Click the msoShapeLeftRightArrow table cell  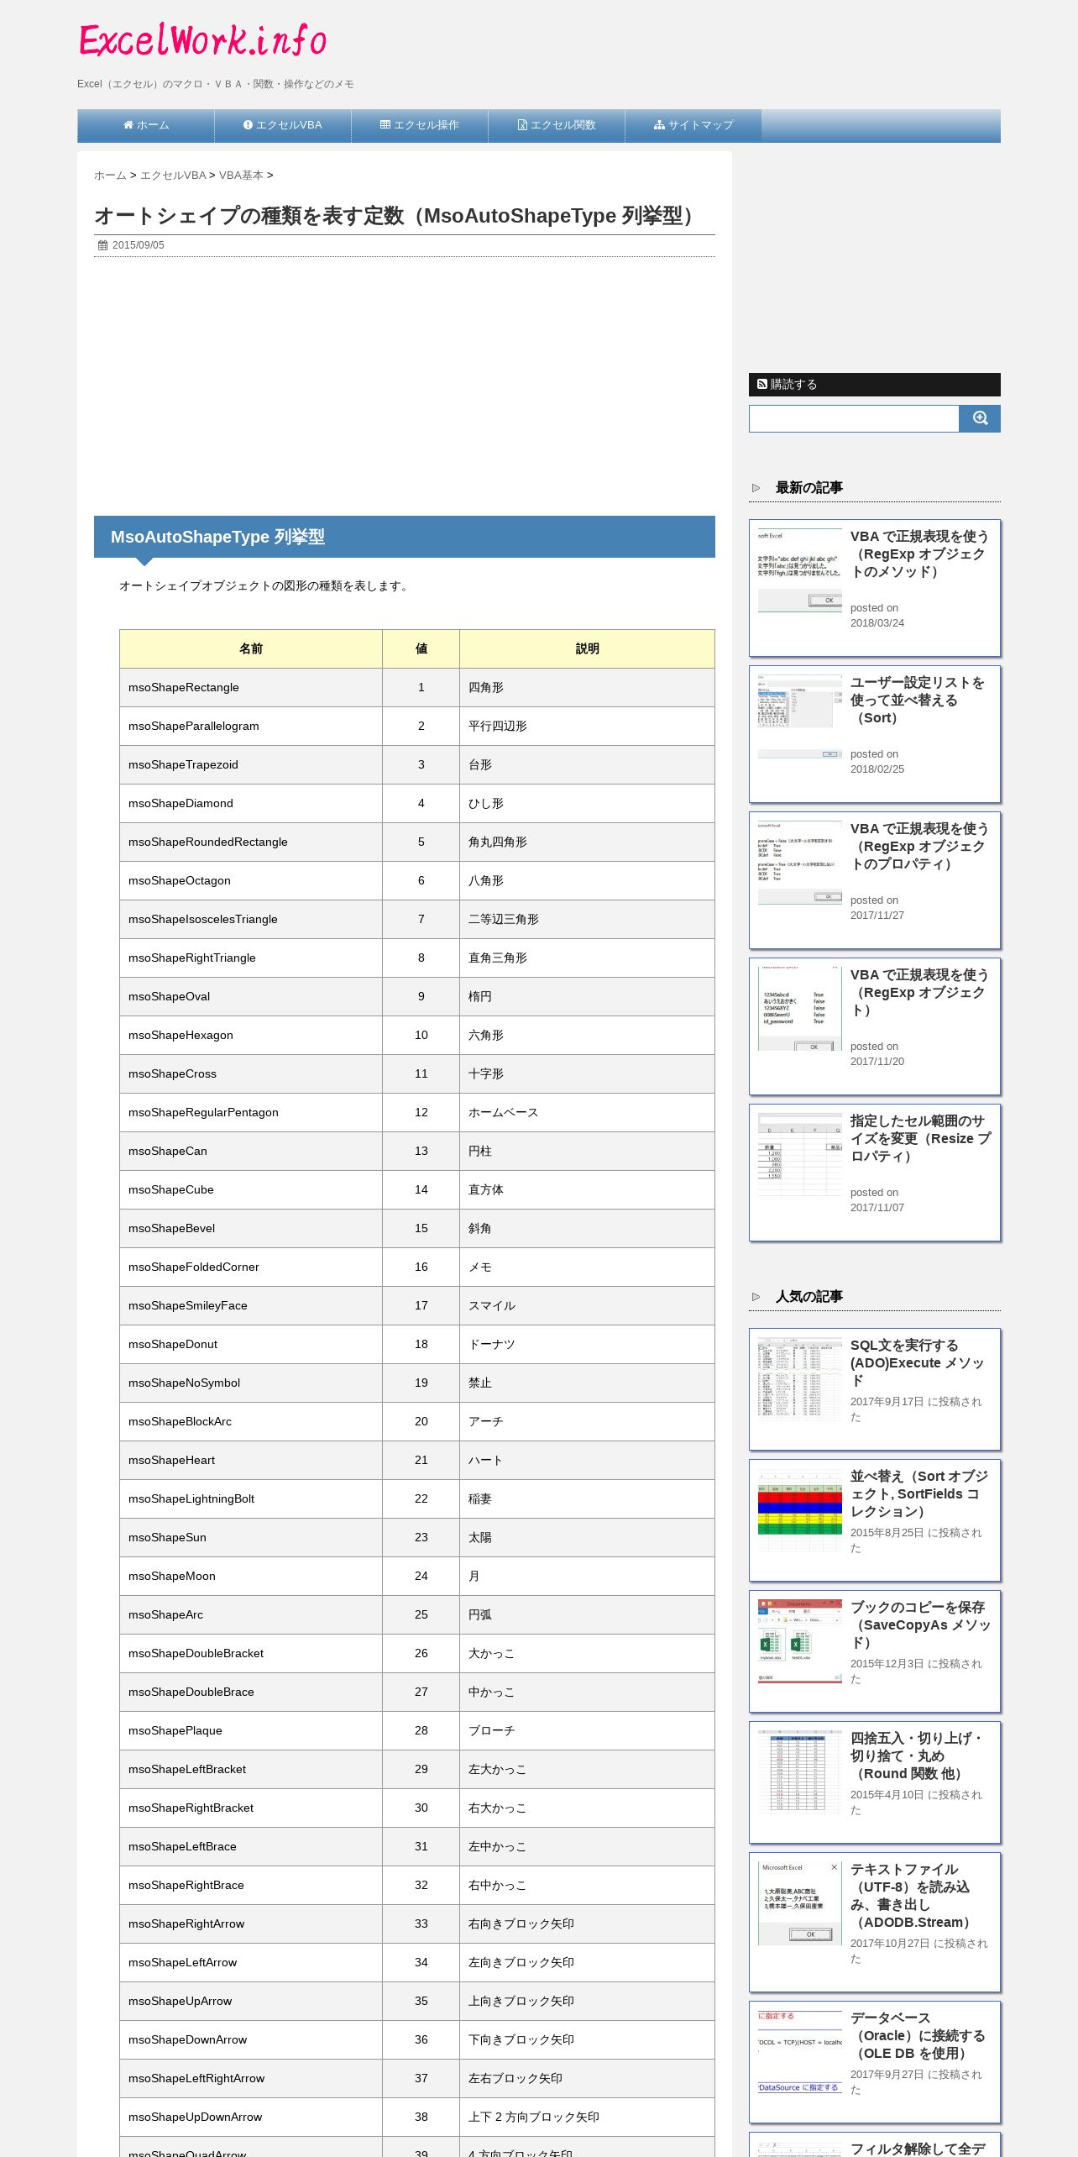(x=251, y=2078)
